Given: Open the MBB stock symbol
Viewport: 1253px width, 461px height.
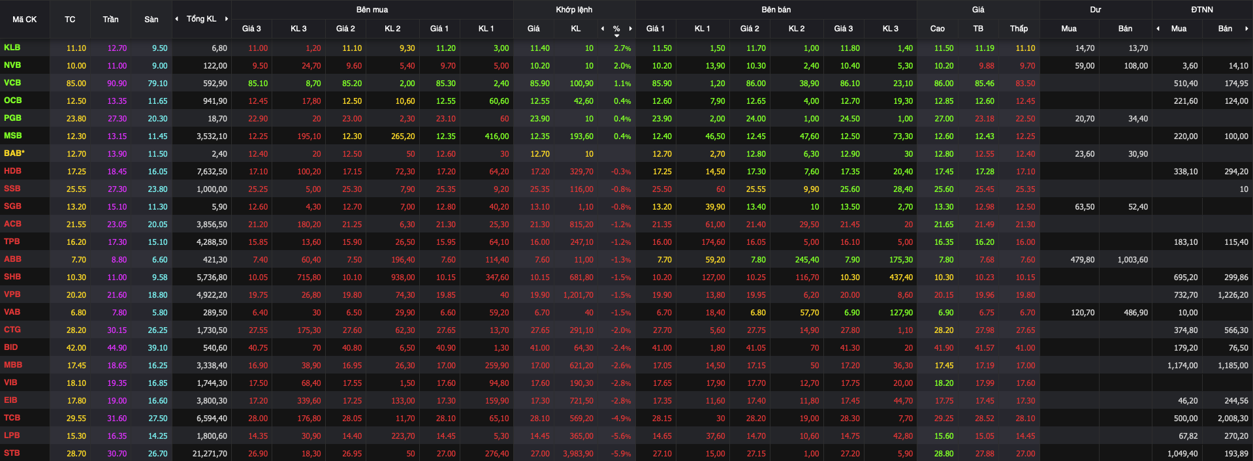Looking at the screenshot, I should pyautogui.click(x=13, y=365).
